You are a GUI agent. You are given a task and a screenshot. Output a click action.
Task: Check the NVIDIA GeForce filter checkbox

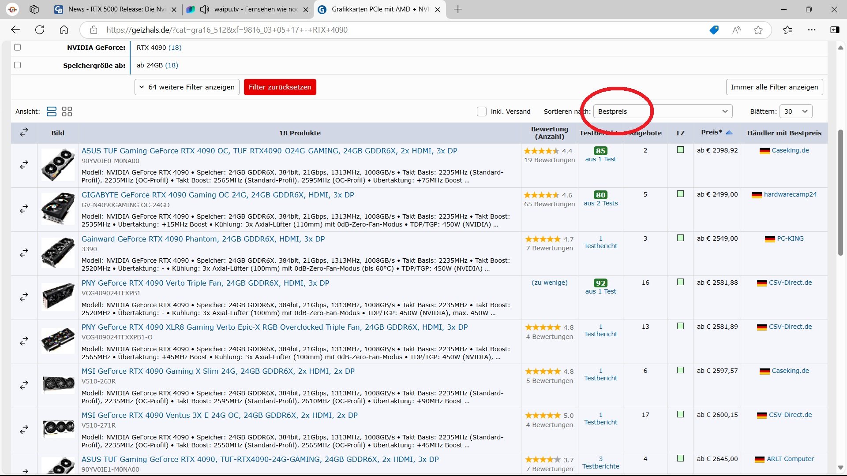pyautogui.click(x=18, y=47)
